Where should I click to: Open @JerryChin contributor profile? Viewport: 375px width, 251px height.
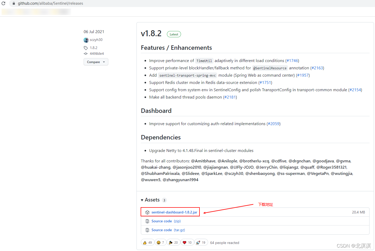[x=267, y=167]
